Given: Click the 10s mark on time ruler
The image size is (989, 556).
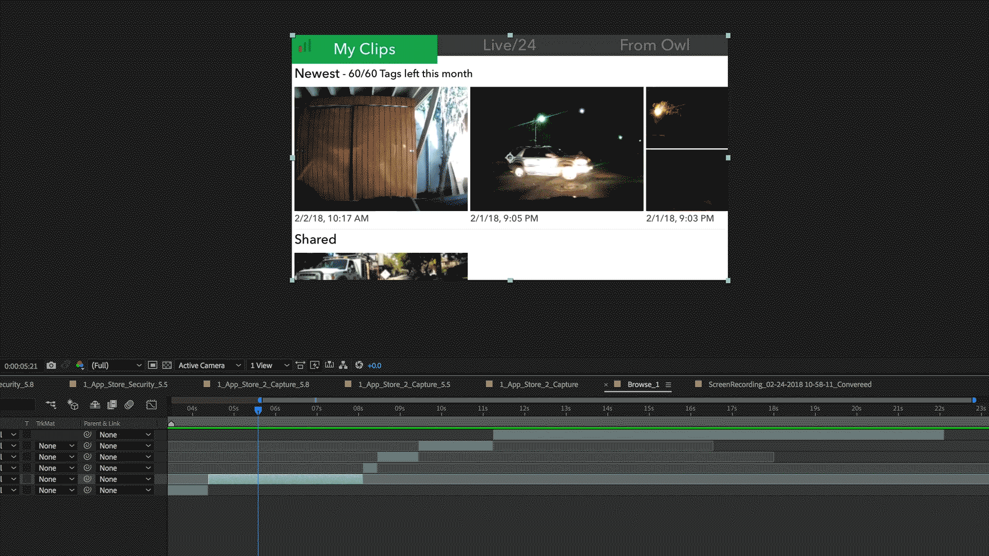Looking at the screenshot, I should pyautogui.click(x=441, y=409).
